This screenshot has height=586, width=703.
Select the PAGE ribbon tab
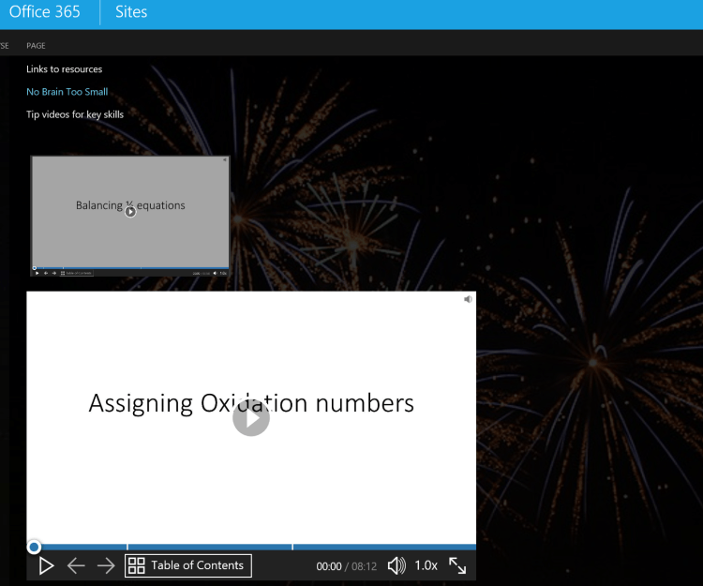tap(36, 45)
